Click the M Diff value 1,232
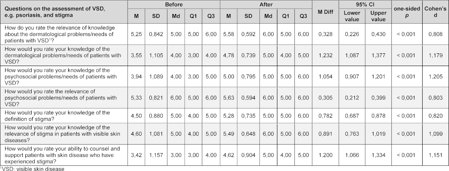 [x=325, y=55]
